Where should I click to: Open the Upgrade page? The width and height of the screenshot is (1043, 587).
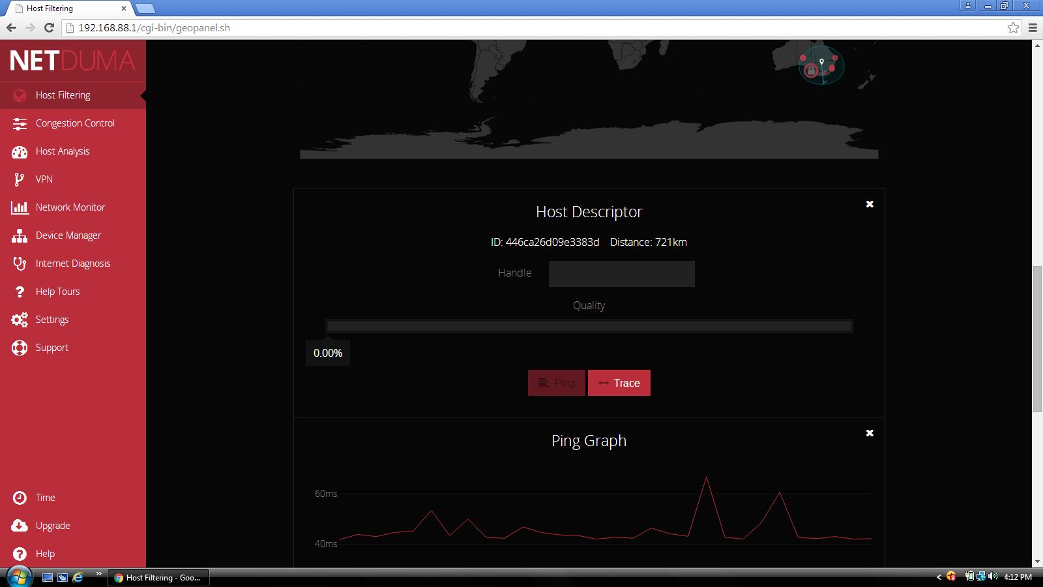coord(73,526)
